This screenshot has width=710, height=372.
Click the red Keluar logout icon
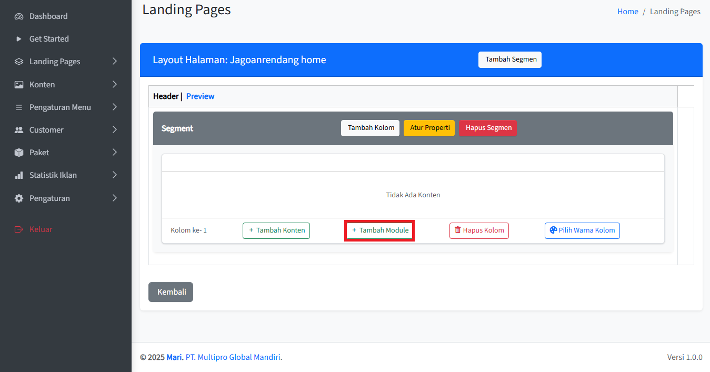[x=19, y=229]
